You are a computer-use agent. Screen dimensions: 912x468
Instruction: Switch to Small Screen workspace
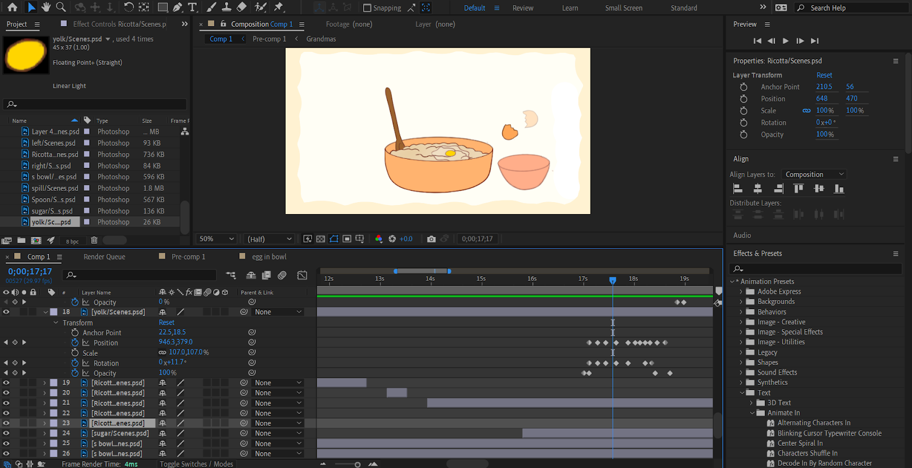point(624,8)
